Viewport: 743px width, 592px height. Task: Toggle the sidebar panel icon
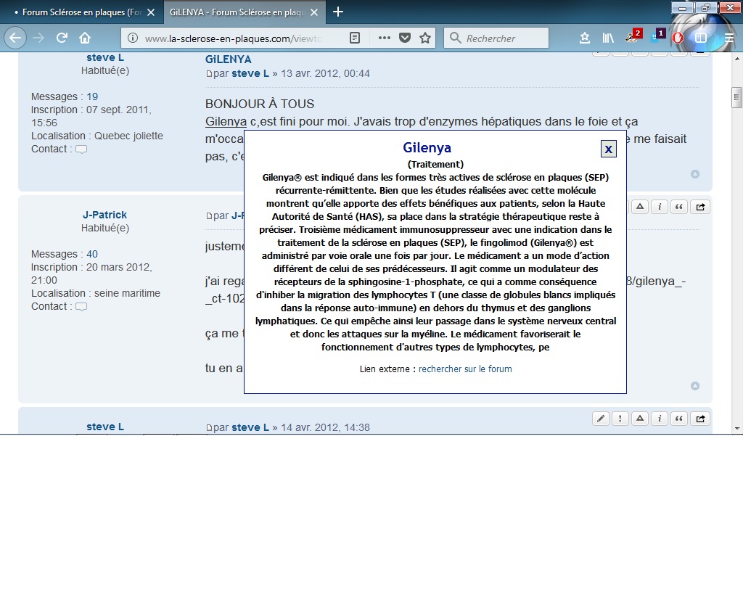point(701,38)
